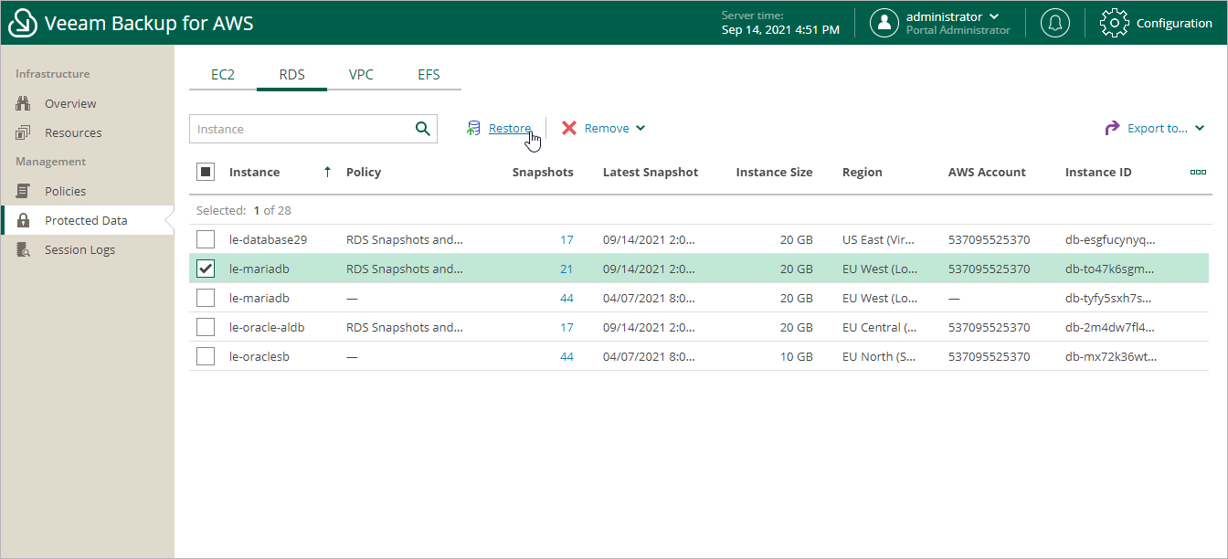The width and height of the screenshot is (1228, 559).
Task: Click the search magnifier icon
Action: (x=422, y=129)
